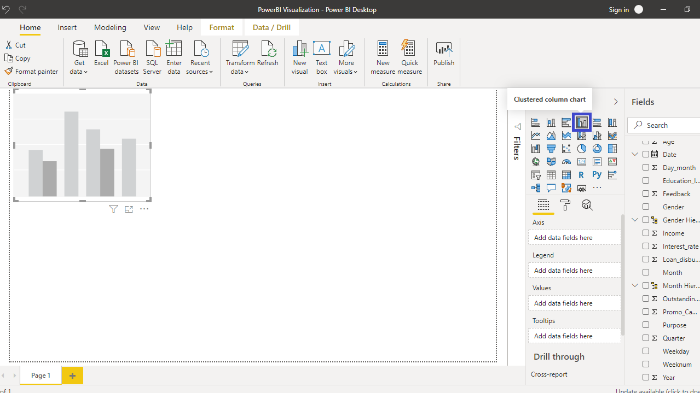
Task: Click the Publish button
Action: [444, 54]
